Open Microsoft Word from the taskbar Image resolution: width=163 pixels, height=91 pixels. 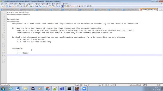click(x=18, y=89)
